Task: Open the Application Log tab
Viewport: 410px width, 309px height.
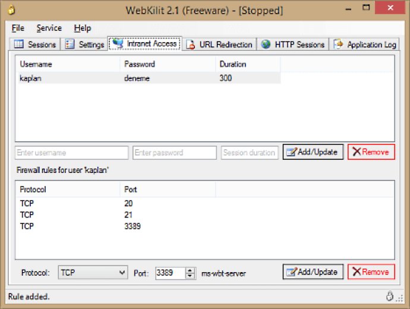Action: coord(364,44)
